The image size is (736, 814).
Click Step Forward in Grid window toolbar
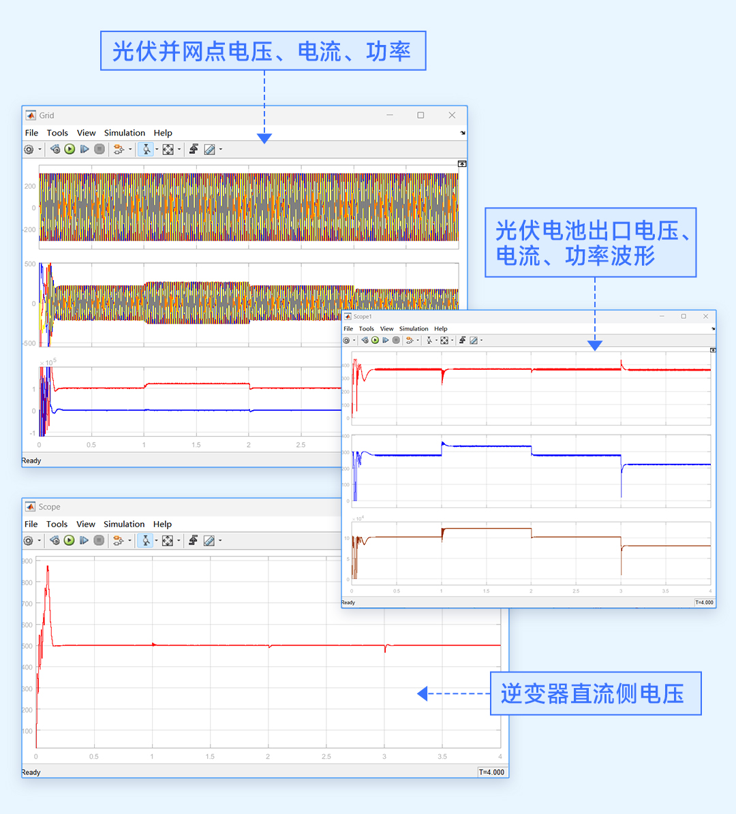point(84,149)
